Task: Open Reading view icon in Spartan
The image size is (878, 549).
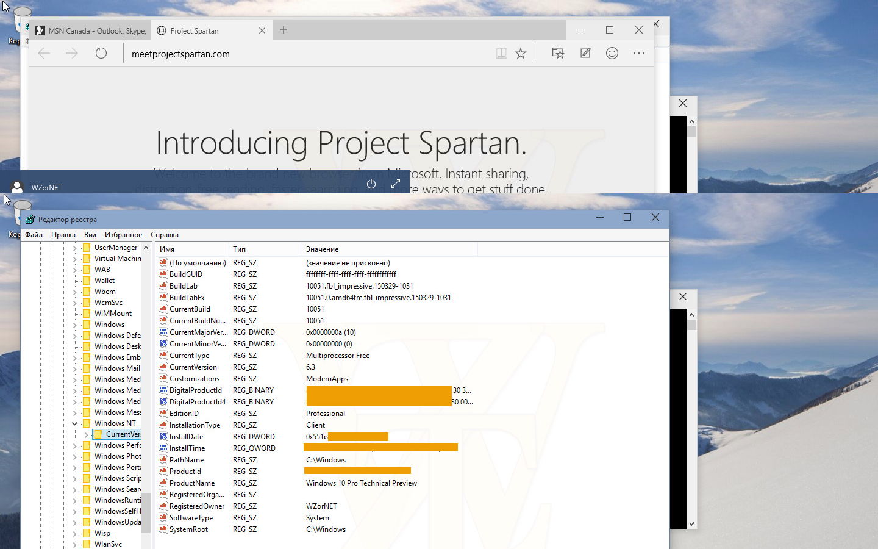Action: (501, 54)
